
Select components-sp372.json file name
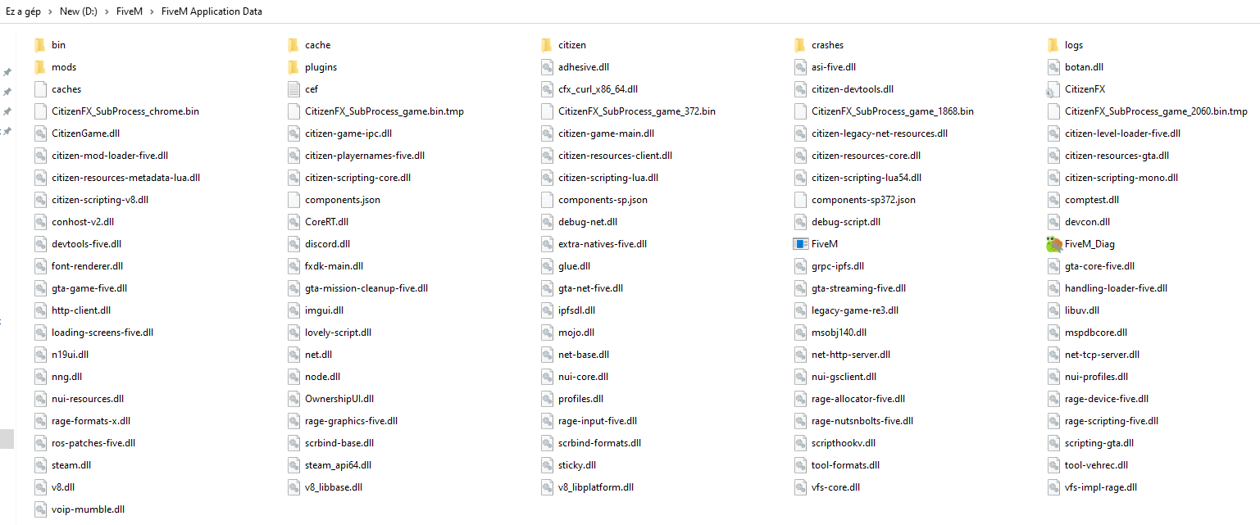863,200
